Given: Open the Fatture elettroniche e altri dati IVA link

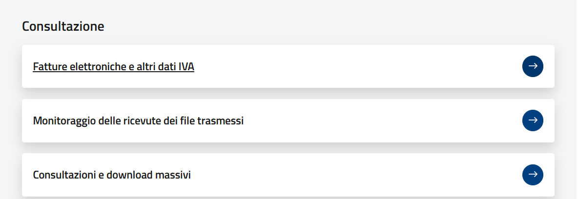Looking at the screenshot, I should pos(114,67).
